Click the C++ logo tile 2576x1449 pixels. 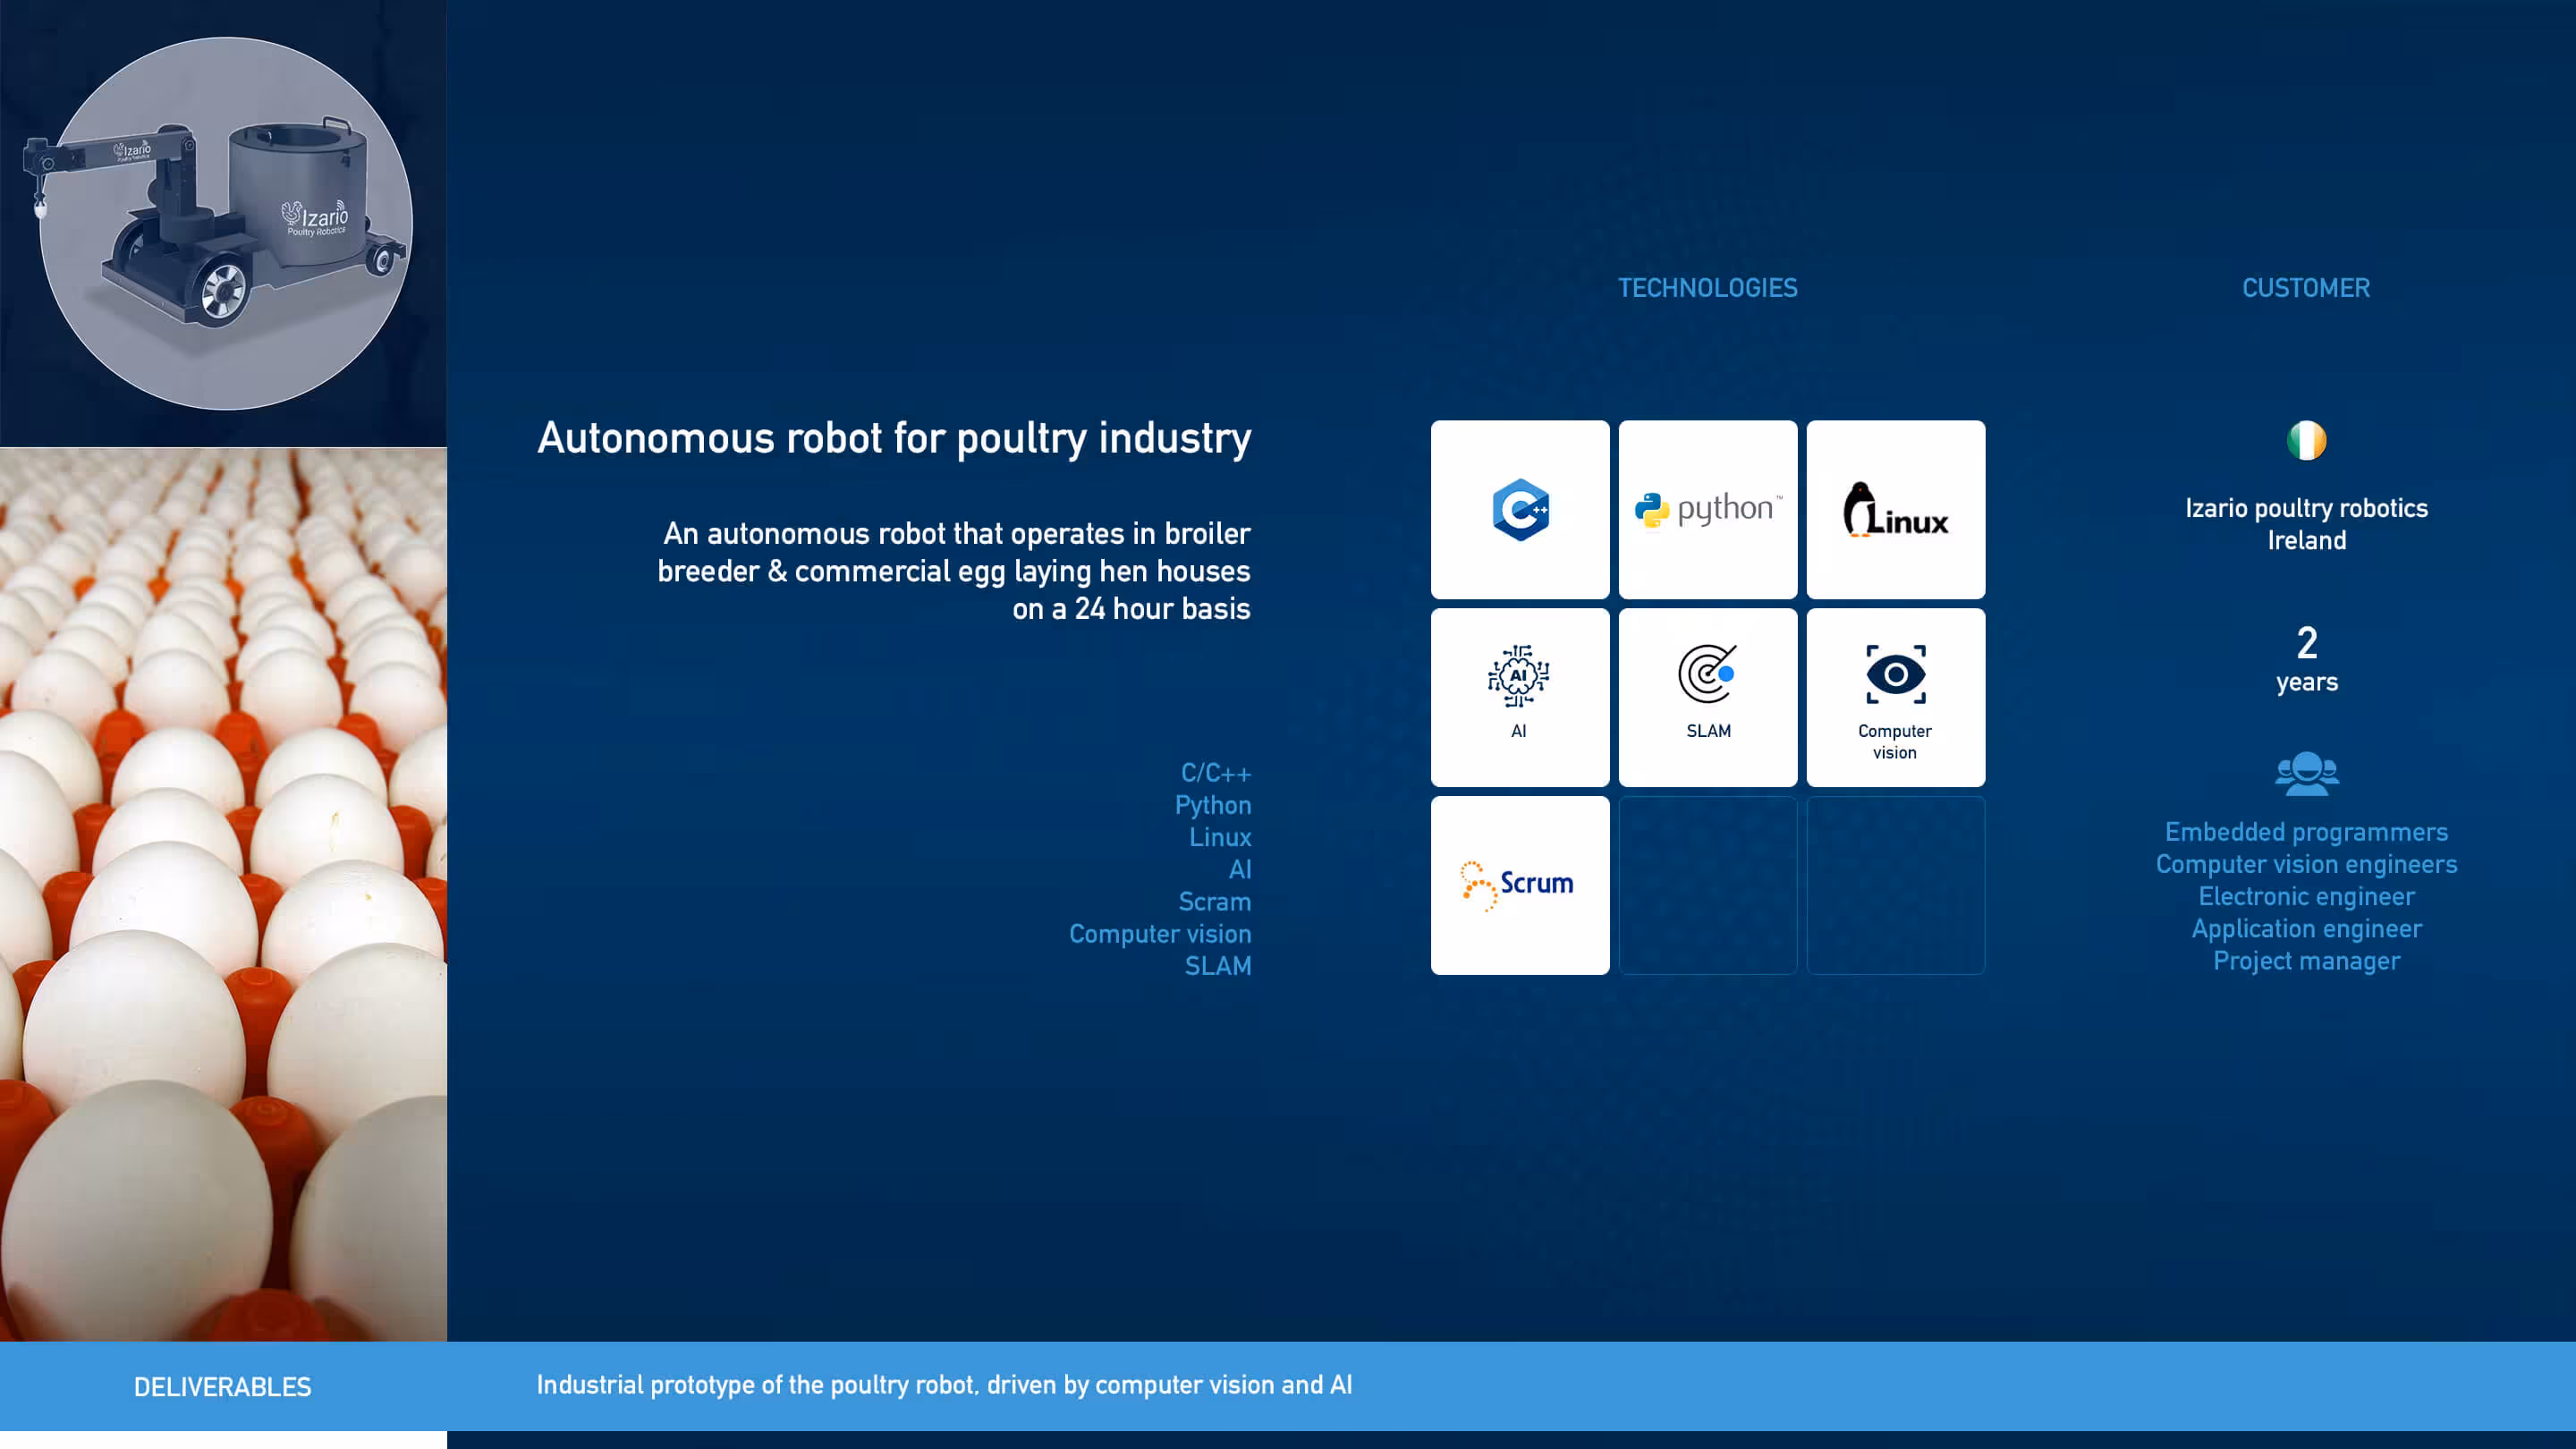1519,509
